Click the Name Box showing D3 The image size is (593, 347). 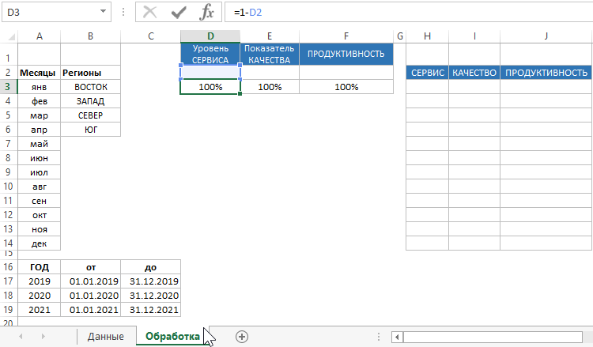(x=49, y=13)
